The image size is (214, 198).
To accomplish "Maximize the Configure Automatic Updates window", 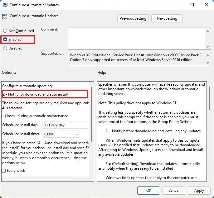I will coord(192,5).
